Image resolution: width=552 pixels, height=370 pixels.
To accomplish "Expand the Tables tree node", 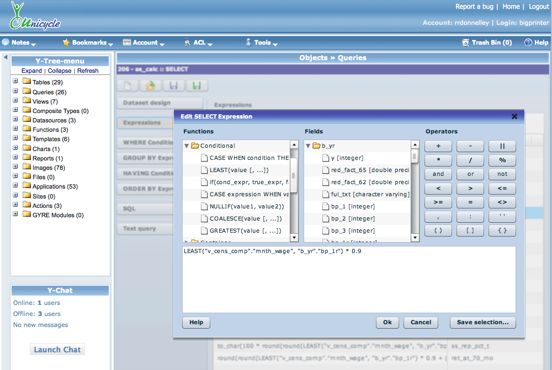I will point(15,82).
